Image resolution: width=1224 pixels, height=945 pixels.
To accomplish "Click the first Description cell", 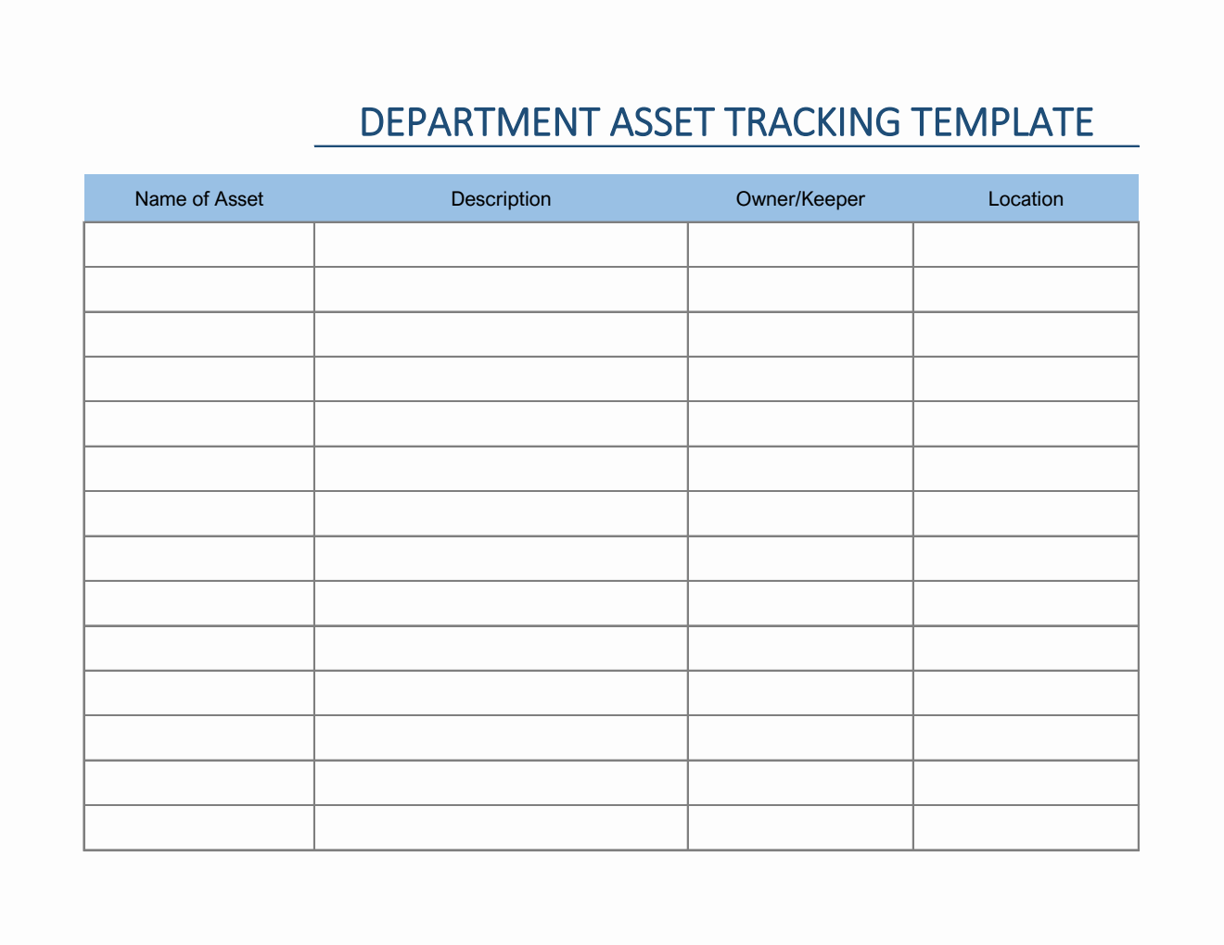I will (x=501, y=244).
